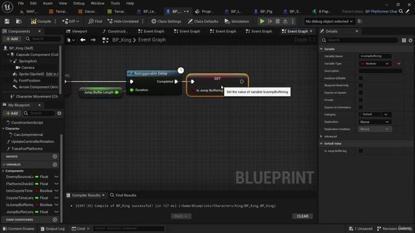The width and height of the screenshot is (415, 233).
Task: Enable Instance Editable checkbox
Action: pyautogui.click(x=361, y=78)
